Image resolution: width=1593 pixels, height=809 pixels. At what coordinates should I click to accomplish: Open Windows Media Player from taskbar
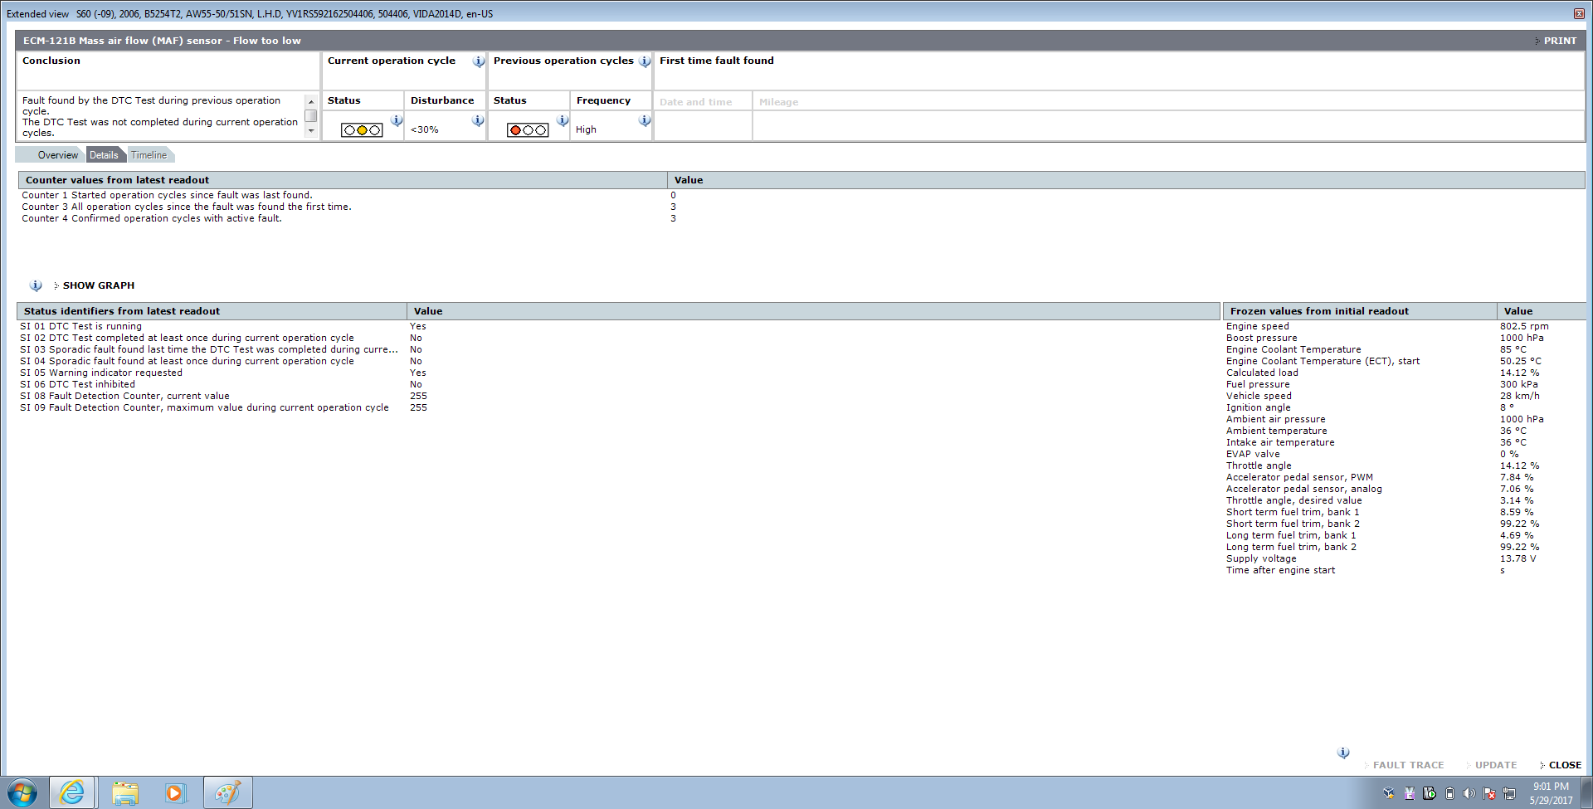175,793
